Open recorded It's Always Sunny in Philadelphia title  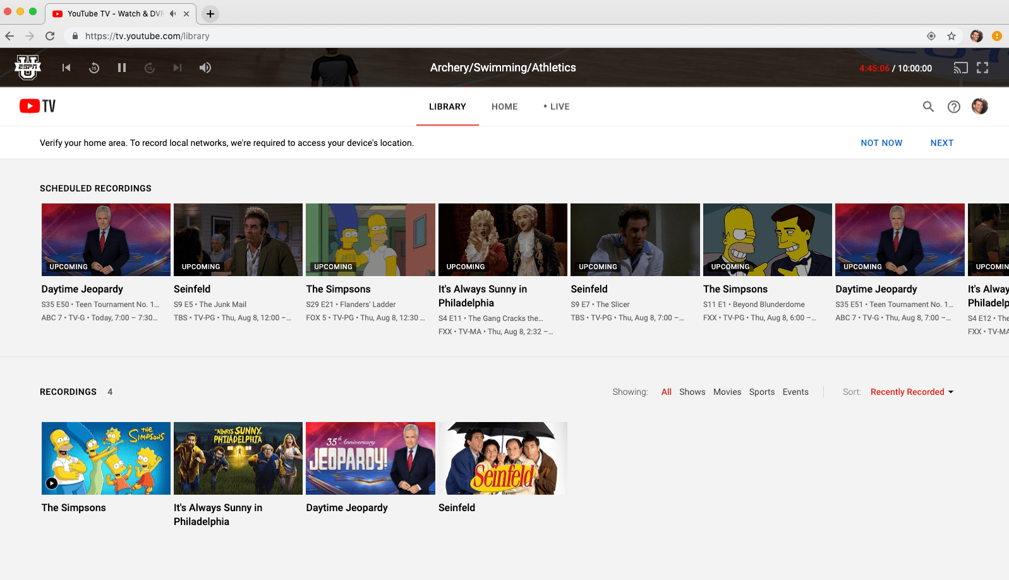(x=218, y=514)
